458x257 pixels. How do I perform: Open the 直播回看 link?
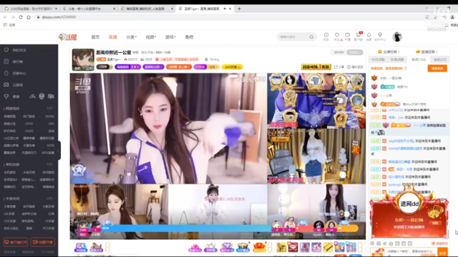427,51
